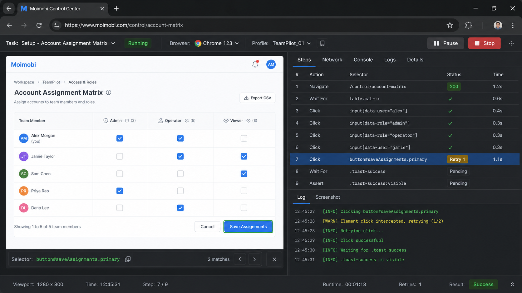Check Operator for Sam Chen
Viewport: 522px width, 293px height.
pyautogui.click(x=180, y=174)
